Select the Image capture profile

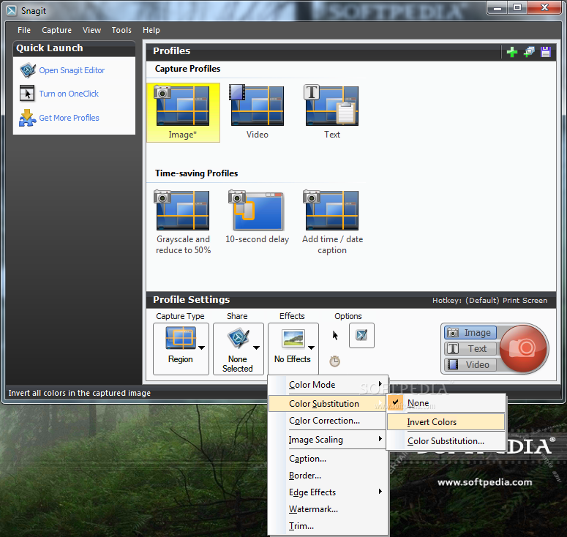click(183, 113)
